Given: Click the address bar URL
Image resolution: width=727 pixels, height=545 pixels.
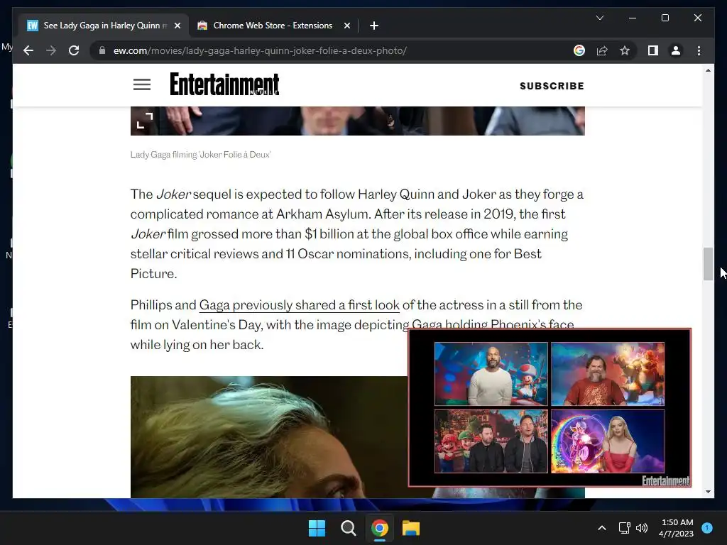Looking at the screenshot, I should click(260, 50).
